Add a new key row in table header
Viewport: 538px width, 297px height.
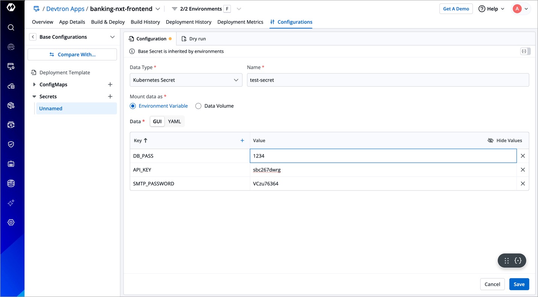click(x=242, y=141)
